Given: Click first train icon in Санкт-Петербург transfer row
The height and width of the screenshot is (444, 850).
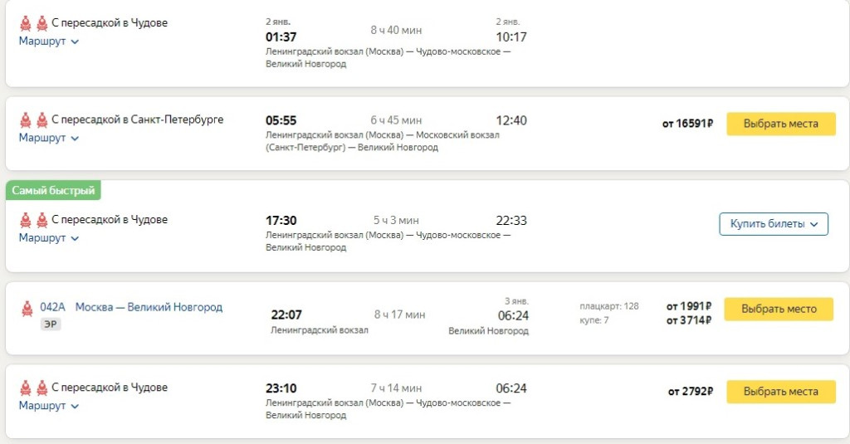Looking at the screenshot, I should click(26, 120).
